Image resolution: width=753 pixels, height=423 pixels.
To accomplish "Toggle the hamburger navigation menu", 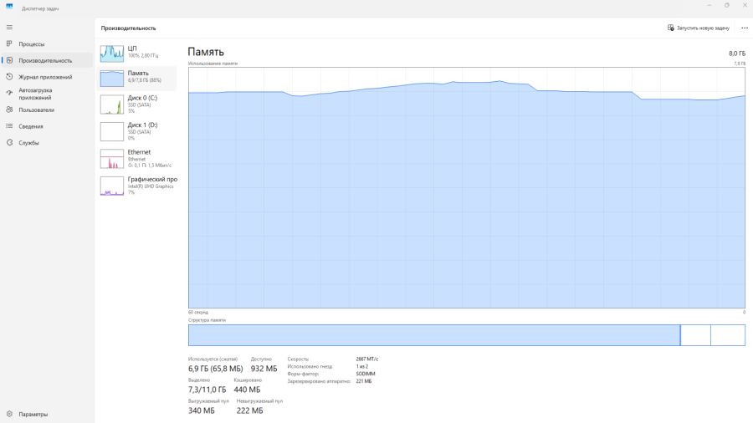I will point(9,28).
